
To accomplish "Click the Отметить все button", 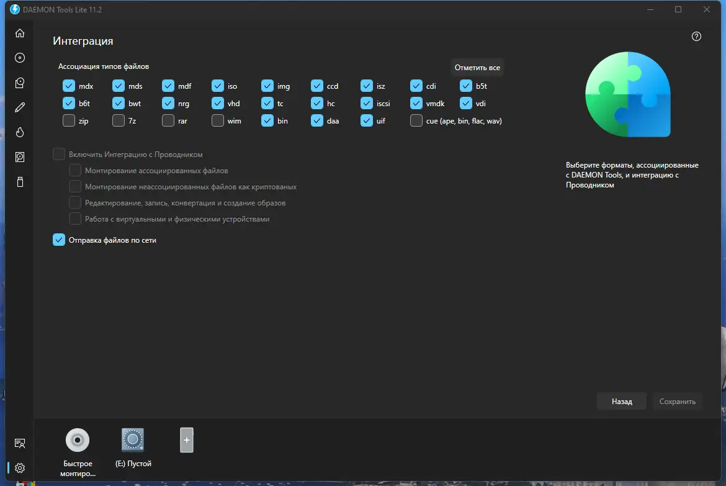I will 477,68.
